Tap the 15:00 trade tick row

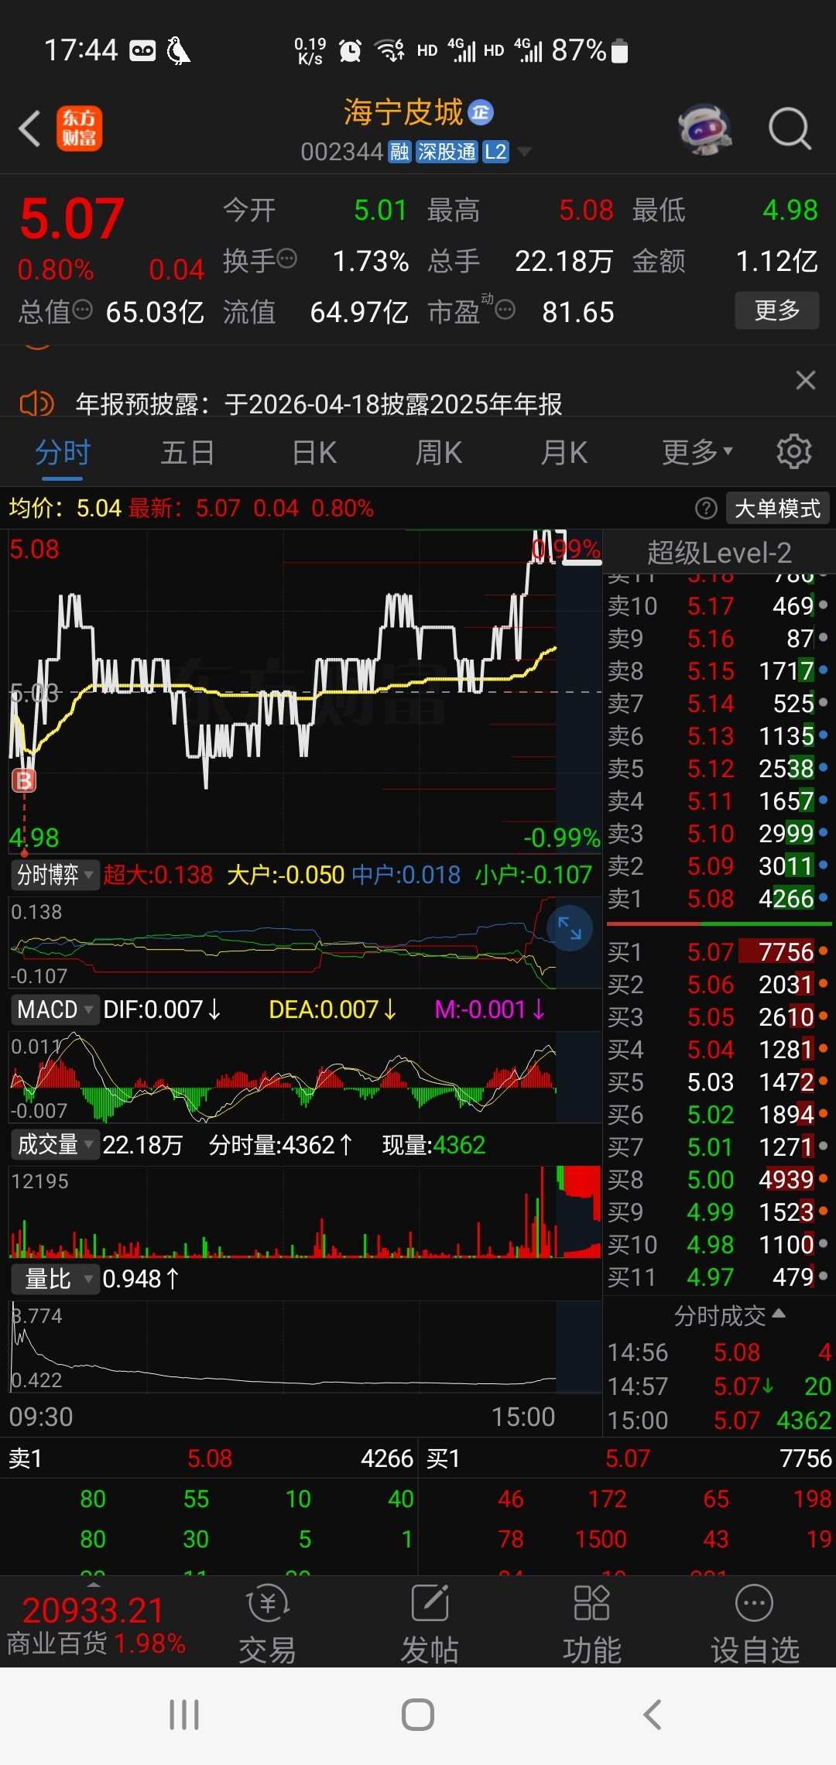coord(719,1421)
